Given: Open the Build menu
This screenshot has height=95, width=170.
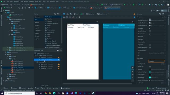Looking at the screenshot, I should pyautogui.click(x=36, y=2).
